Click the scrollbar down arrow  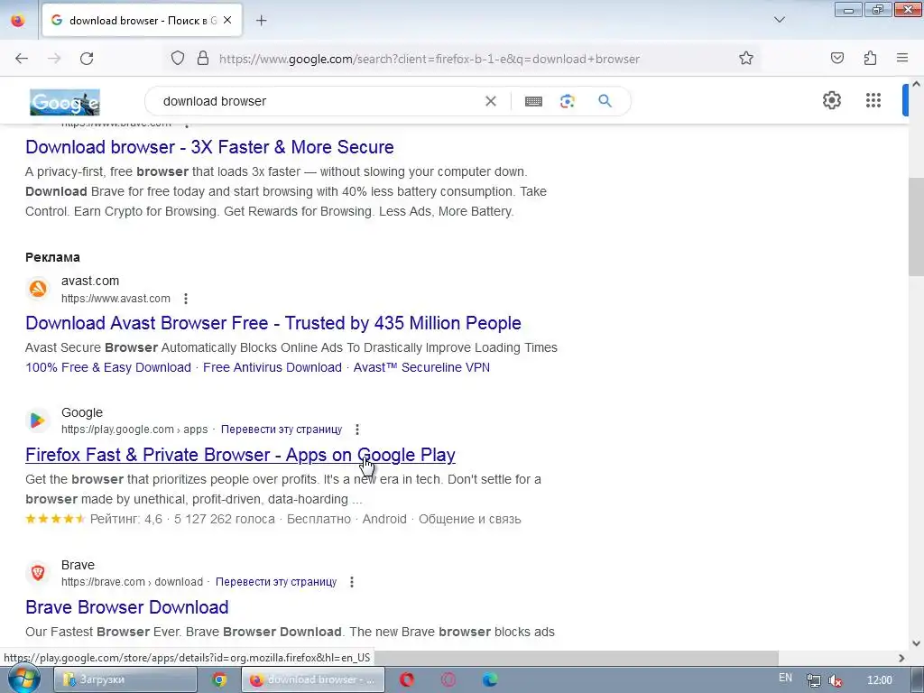(916, 643)
